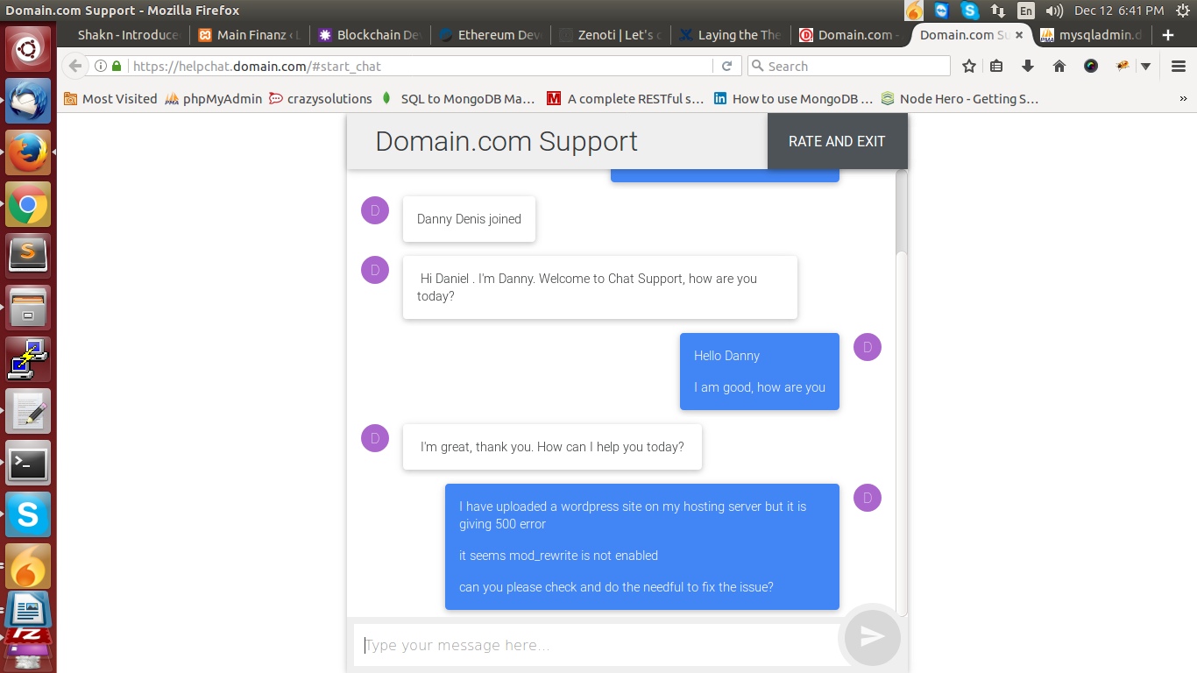The width and height of the screenshot is (1197, 673).
Task: Click the site info padlock icon
Action: coord(117,67)
